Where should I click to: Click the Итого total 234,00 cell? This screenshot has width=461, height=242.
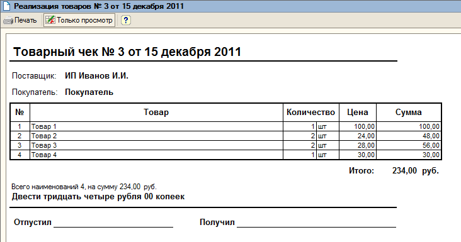point(404,170)
